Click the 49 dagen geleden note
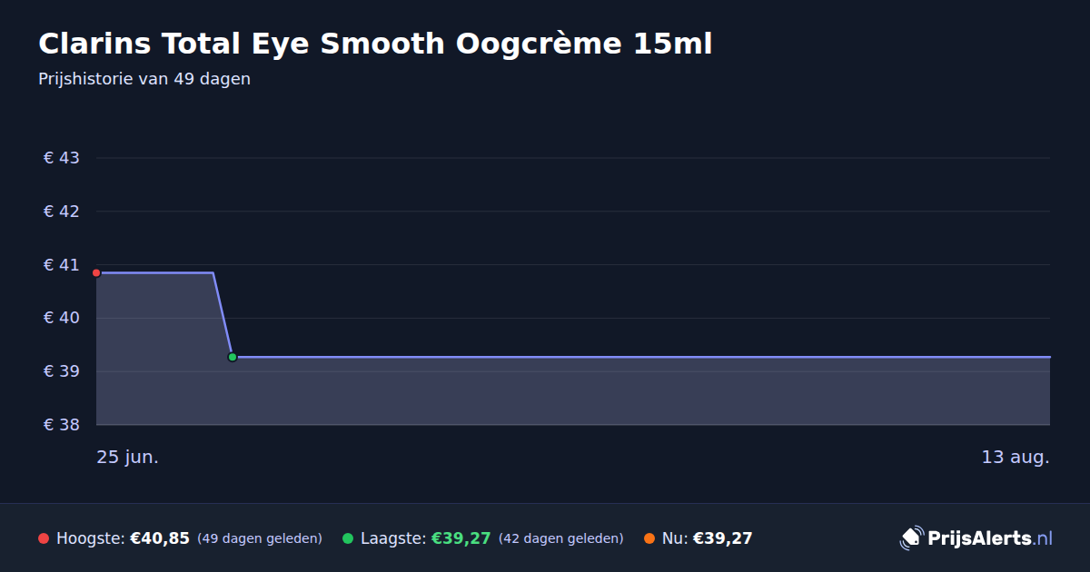Image resolution: width=1090 pixels, height=572 pixels. point(260,538)
